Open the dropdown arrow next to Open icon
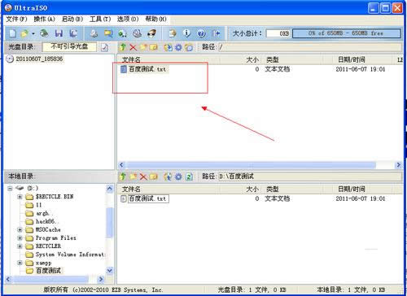407x296 pixels. pyautogui.click(x=33, y=33)
